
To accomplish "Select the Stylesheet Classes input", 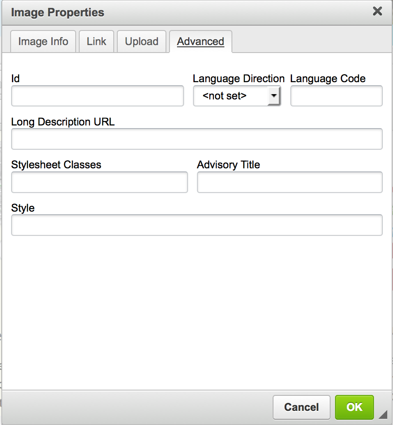I will click(x=100, y=182).
